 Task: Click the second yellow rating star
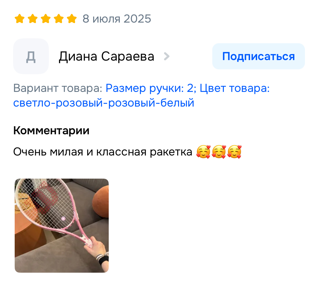[33, 19]
